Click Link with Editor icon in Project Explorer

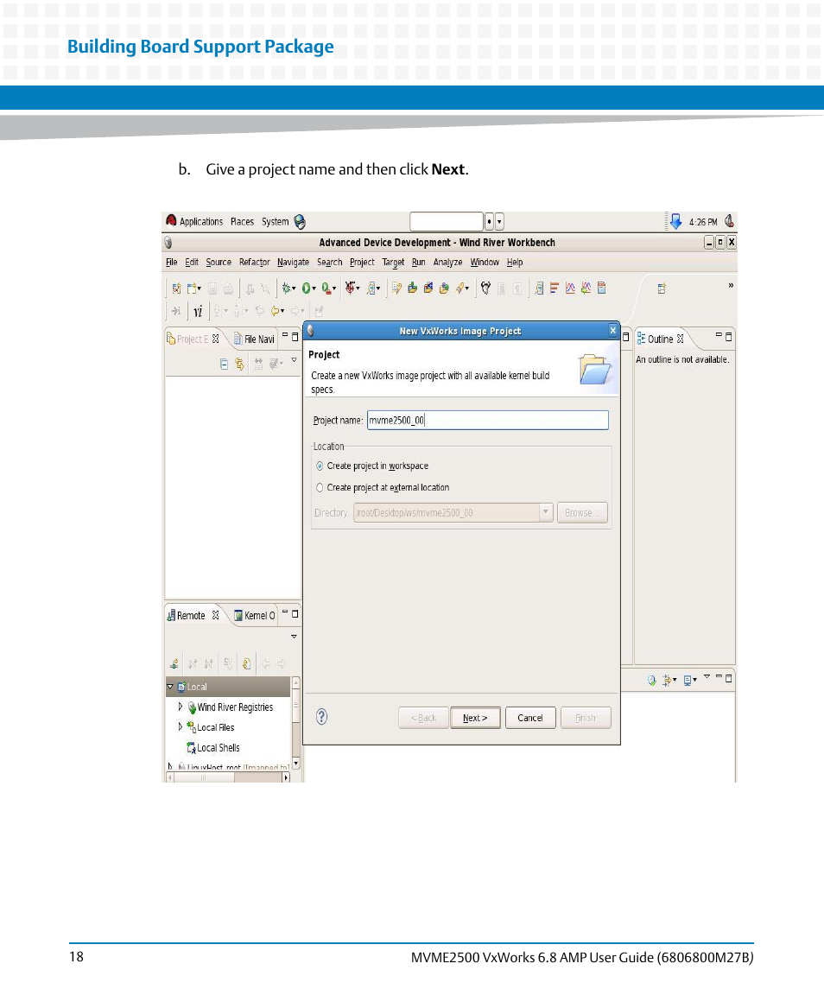(240, 364)
